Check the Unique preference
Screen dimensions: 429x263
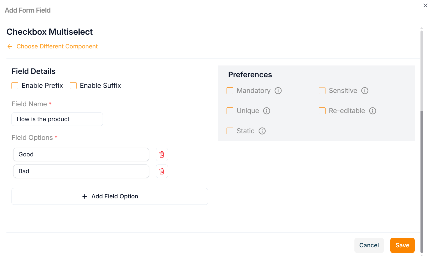tap(230, 111)
